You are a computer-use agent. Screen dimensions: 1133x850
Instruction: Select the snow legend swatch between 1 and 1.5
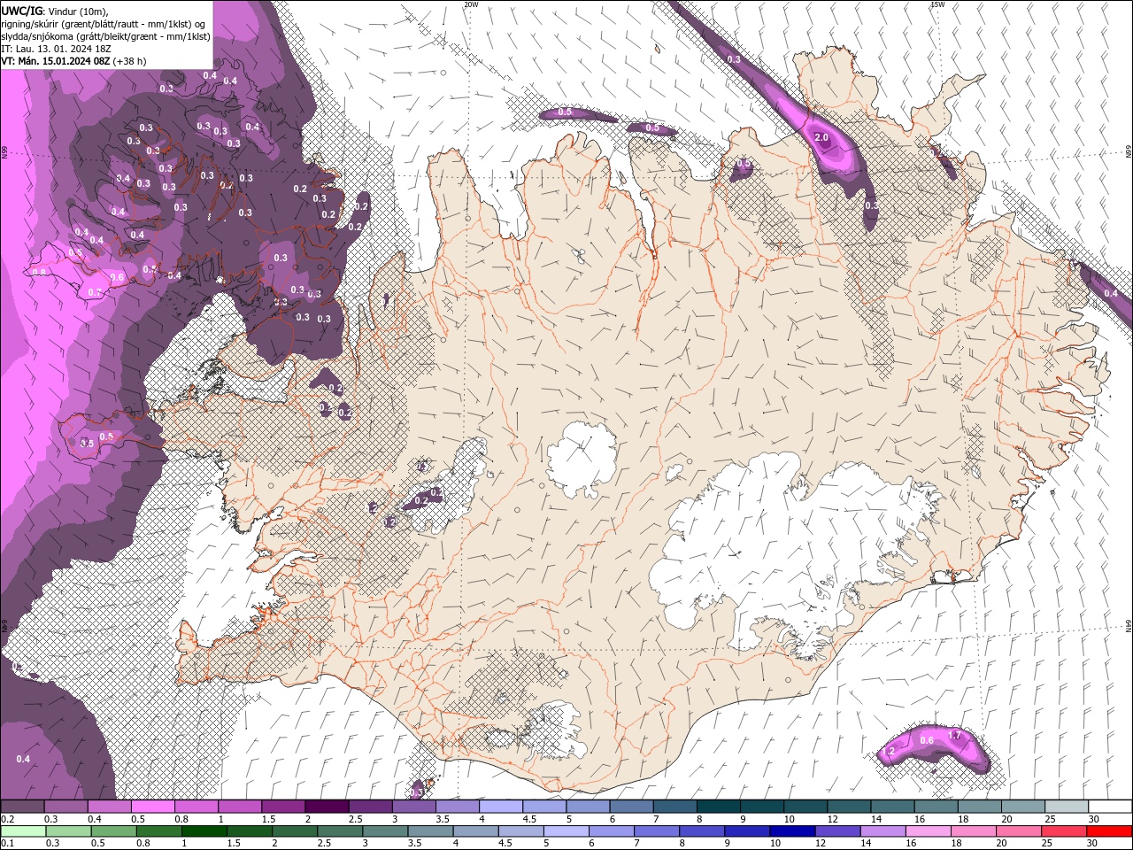240,807
